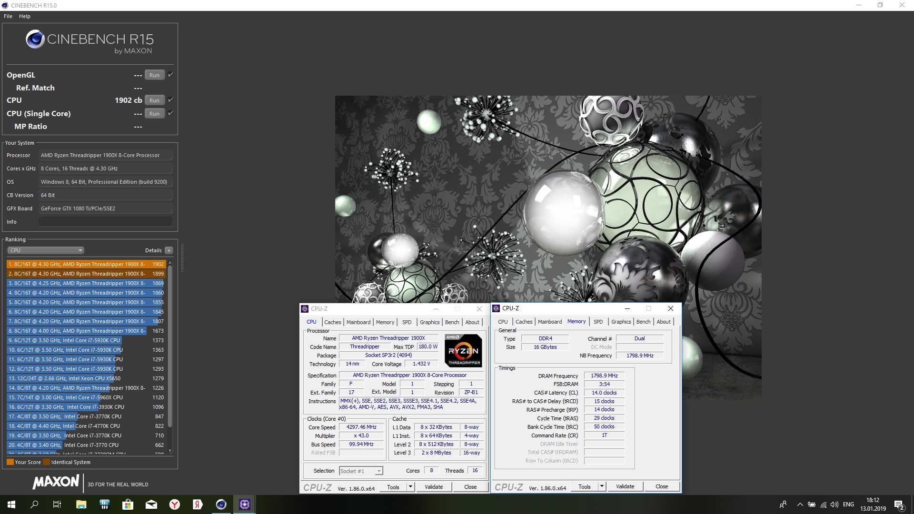Expand the Ranking CPU dropdown
Image resolution: width=914 pixels, height=514 pixels.
[x=46, y=250]
